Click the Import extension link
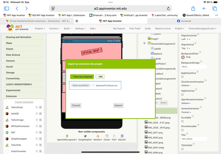221x154 pixels. 24,102
